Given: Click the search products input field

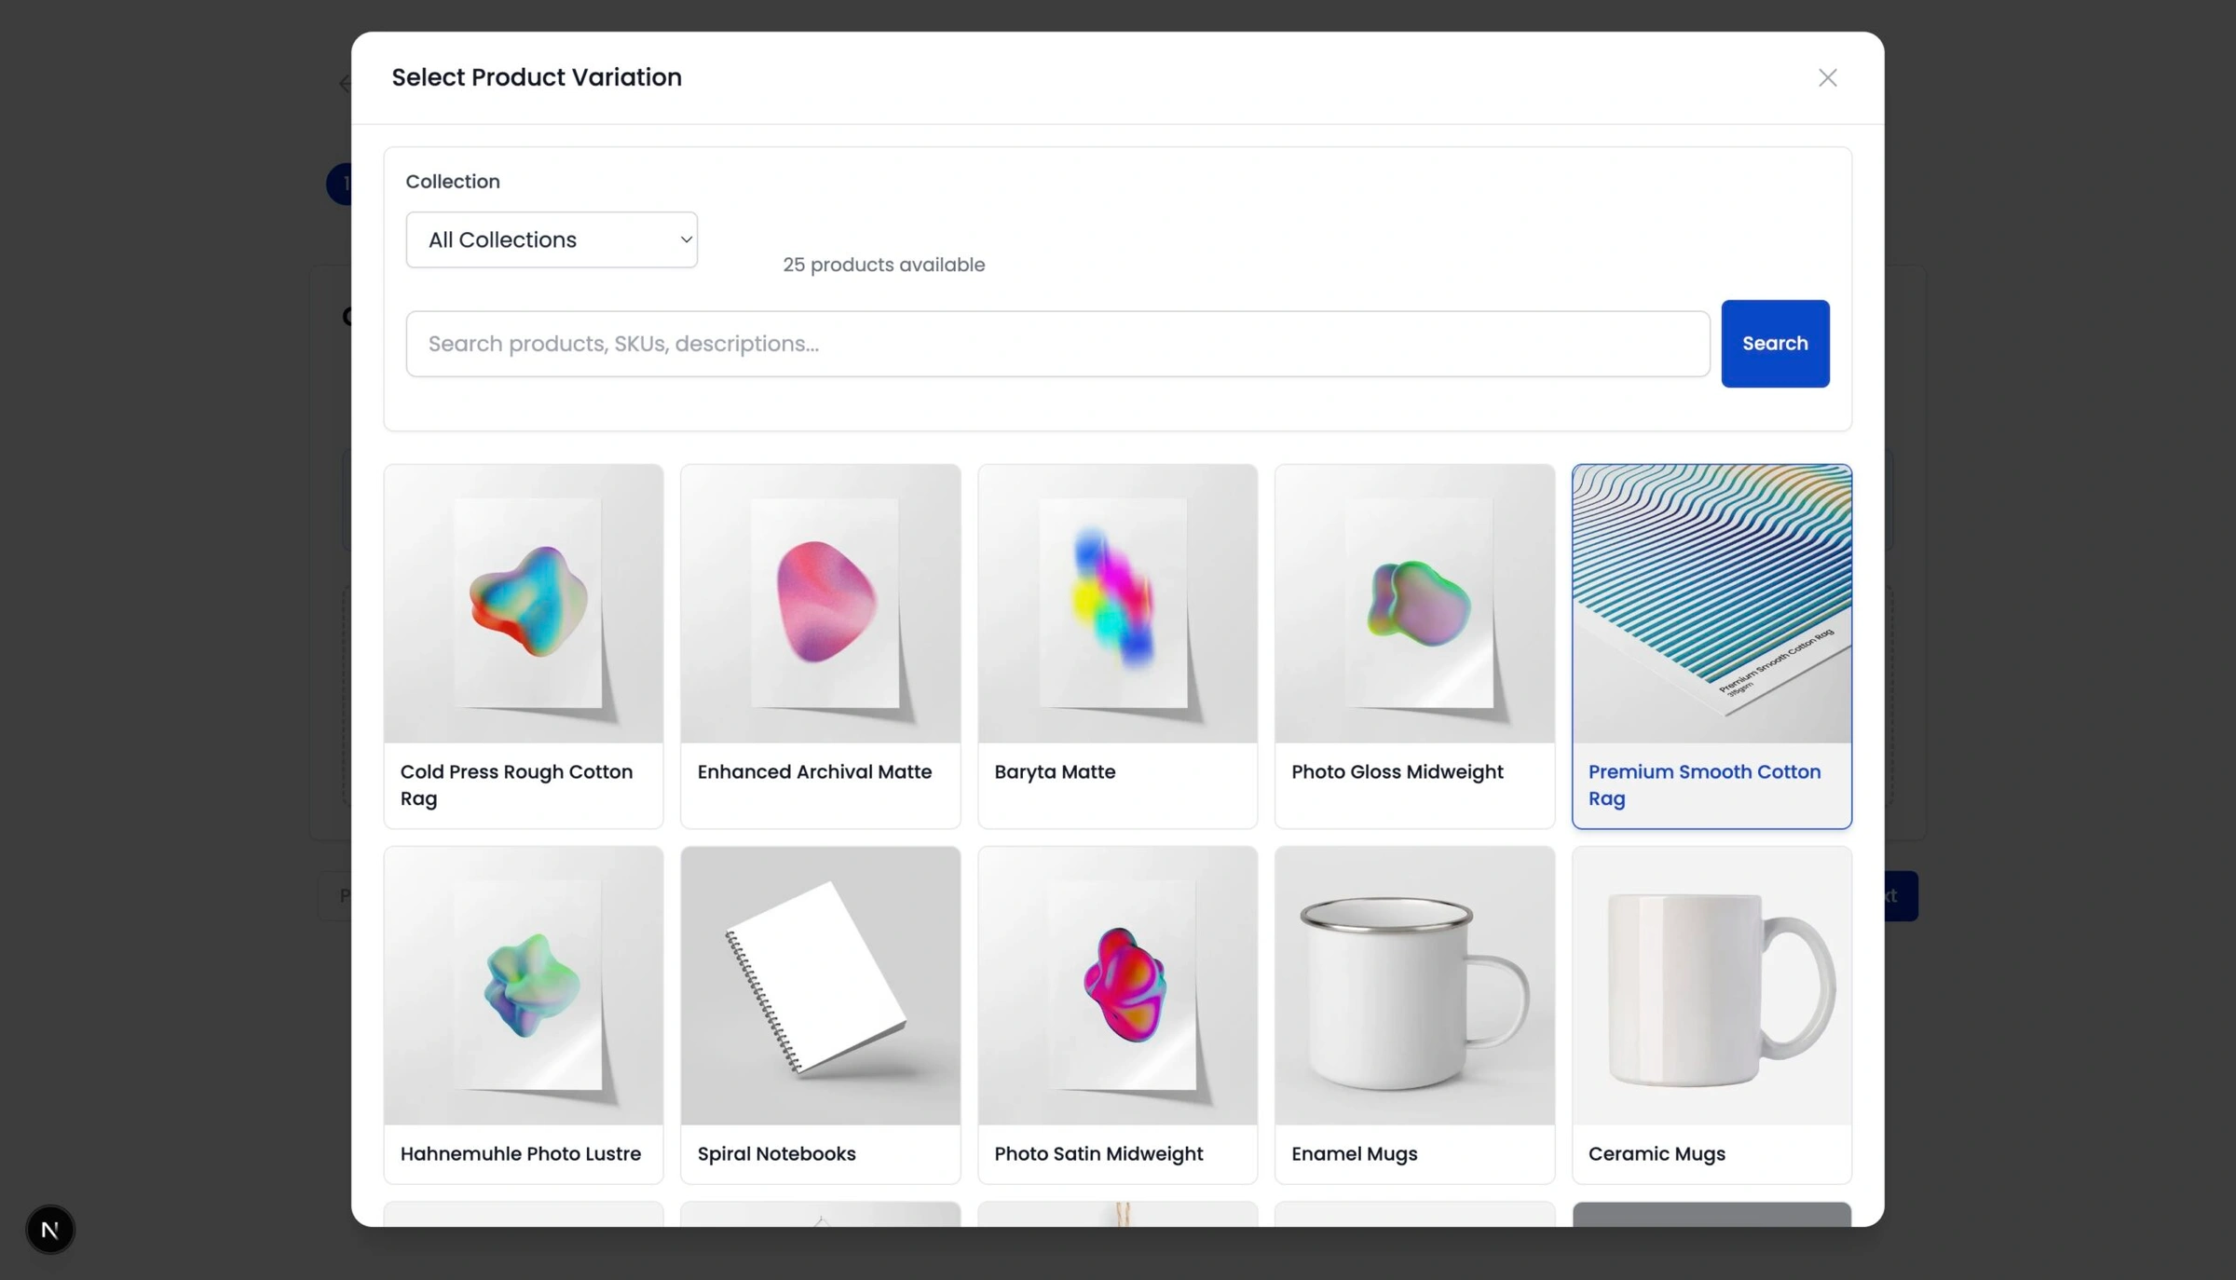Looking at the screenshot, I should pos(1057,343).
